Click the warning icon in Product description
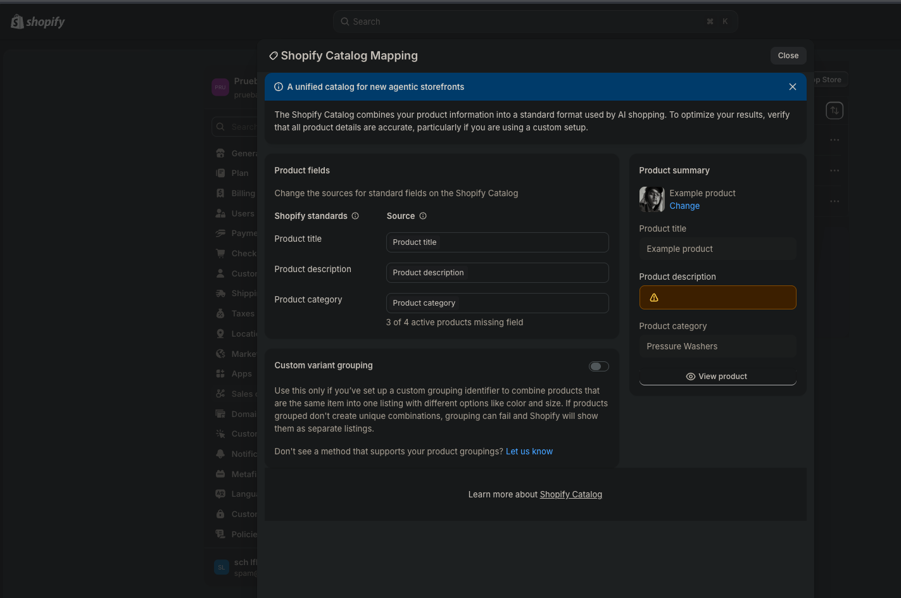This screenshot has height=598, width=901. pyautogui.click(x=654, y=297)
